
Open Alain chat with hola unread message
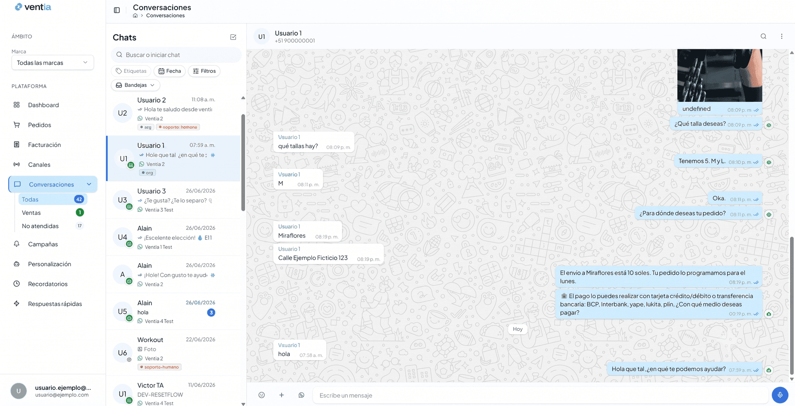(x=174, y=312)
